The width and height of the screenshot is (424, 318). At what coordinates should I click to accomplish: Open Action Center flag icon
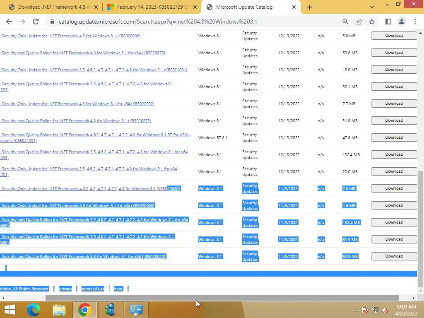[365, 310]
